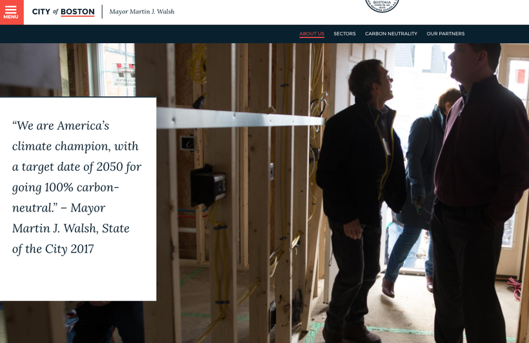Click the window in the photo's upper left

pyautogui.click(x=113, y=70)
